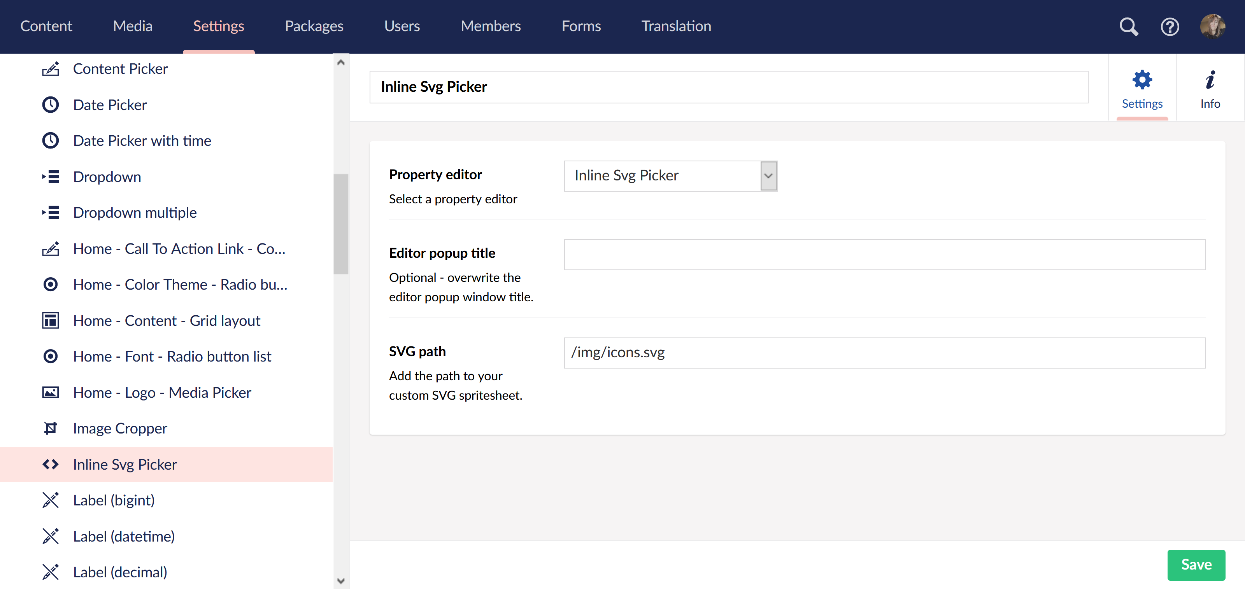Image resolution: width=1245 pixels, height=589 pixels.
Task: Click the edit icon beside Home - Call To Action Link
Action: 50,249
